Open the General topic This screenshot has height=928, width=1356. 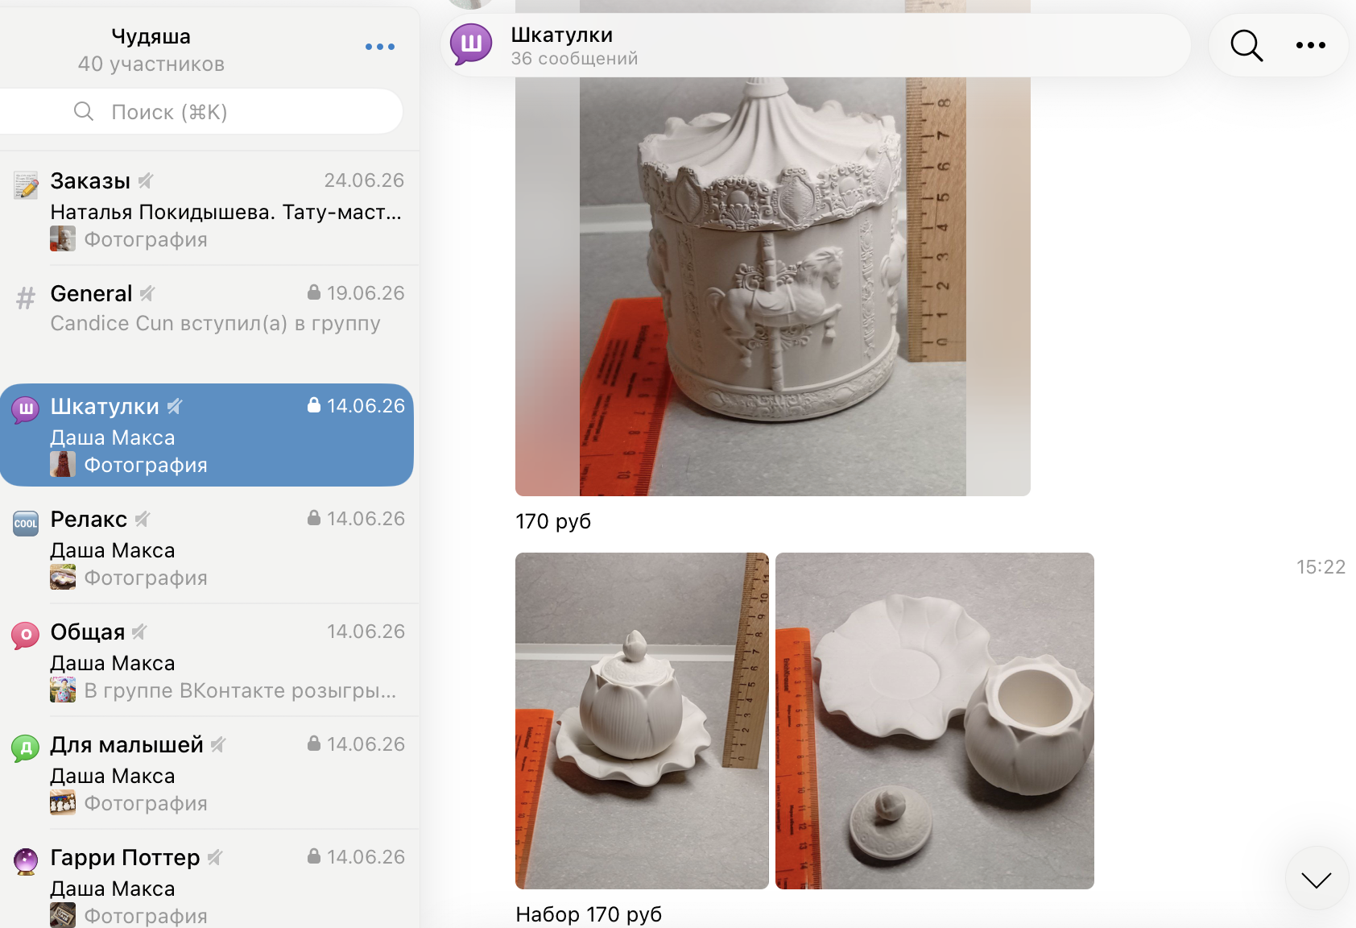point(209,321)
